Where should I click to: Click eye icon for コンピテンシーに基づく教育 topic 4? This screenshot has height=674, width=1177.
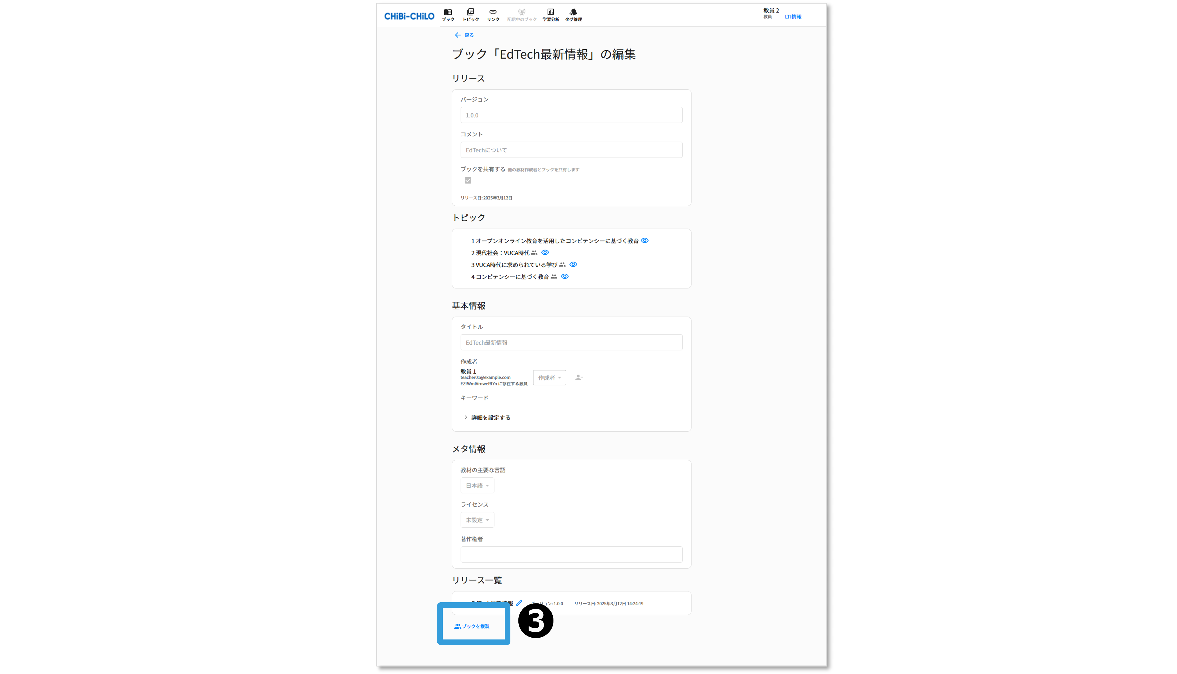(x=565, y=277)
